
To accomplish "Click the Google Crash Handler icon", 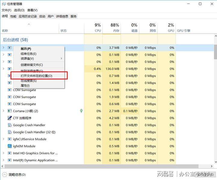I will point(10,125).
